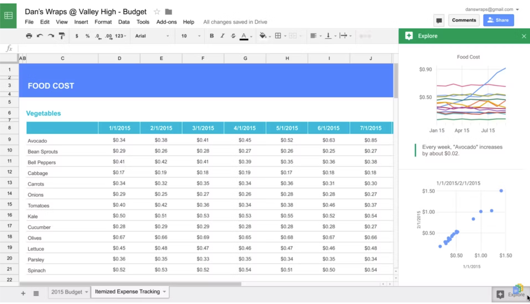
Task: Switch to the Itemized Expense Tracking tab
Action: point(126,292)
